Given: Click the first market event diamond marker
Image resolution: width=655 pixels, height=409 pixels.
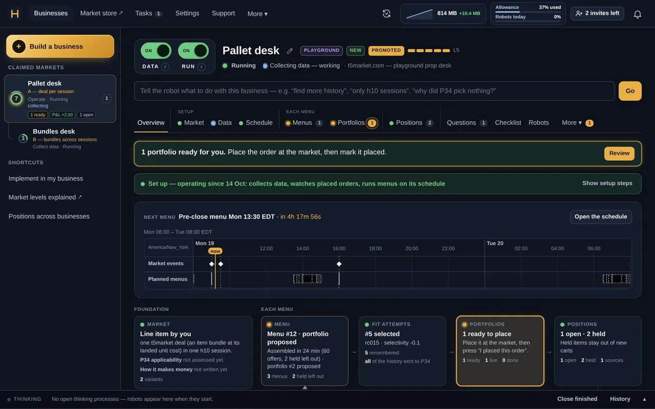Looking at the screenshot, I should [212, 264].
